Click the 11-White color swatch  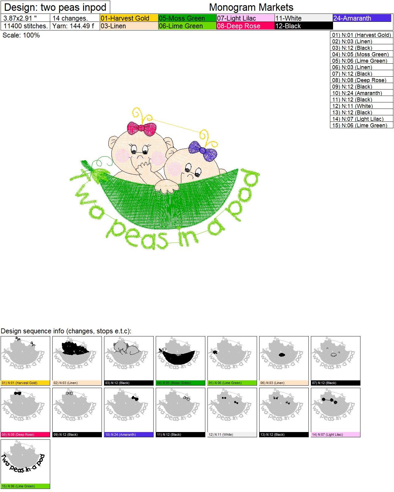point(304,18)
